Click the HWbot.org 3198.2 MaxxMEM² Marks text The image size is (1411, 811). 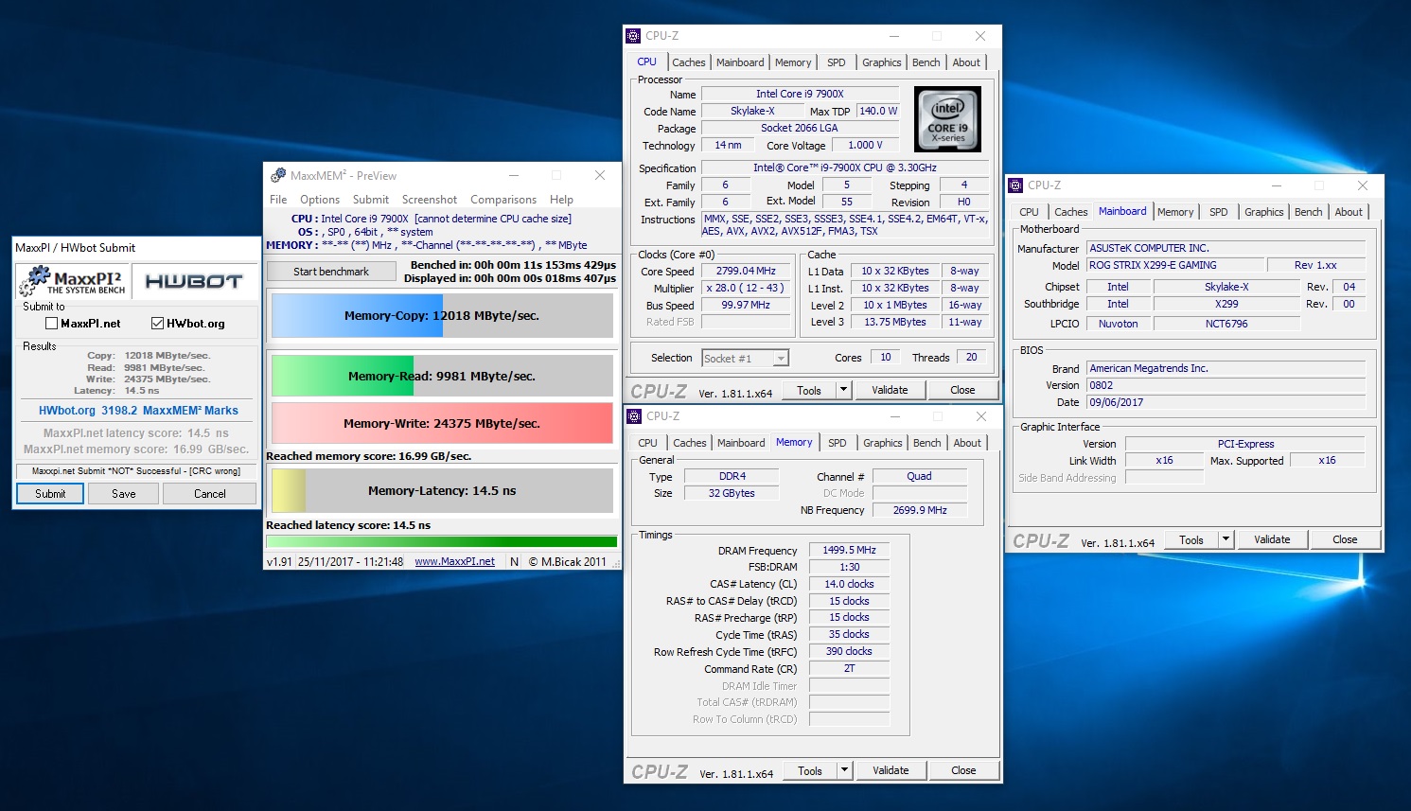pos(138,411)
